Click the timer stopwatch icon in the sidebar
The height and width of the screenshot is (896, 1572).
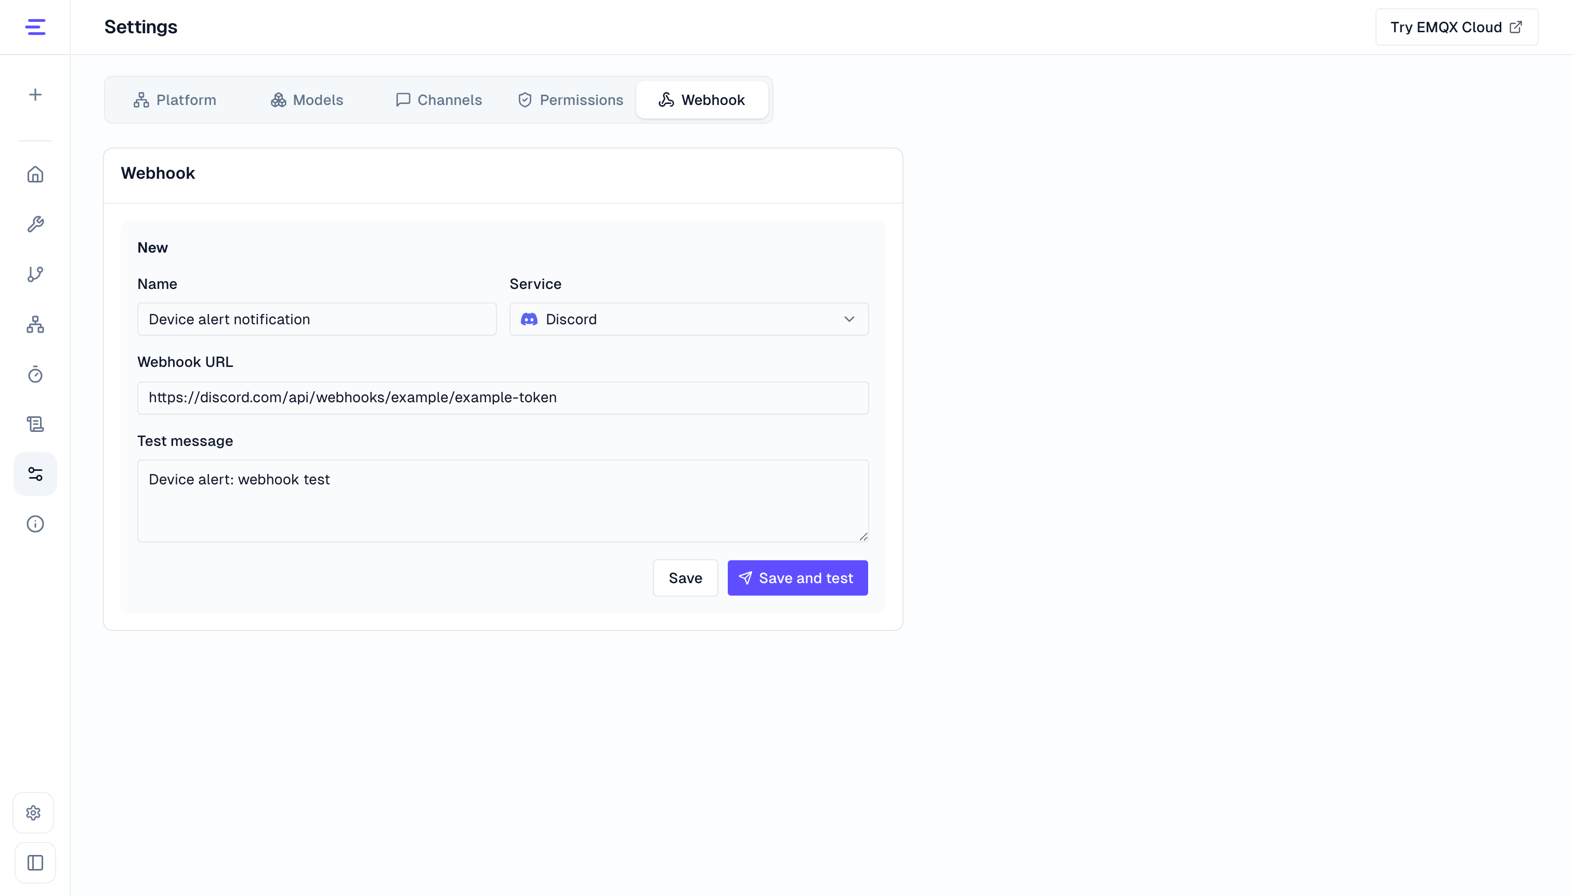(x=35, y=374)
